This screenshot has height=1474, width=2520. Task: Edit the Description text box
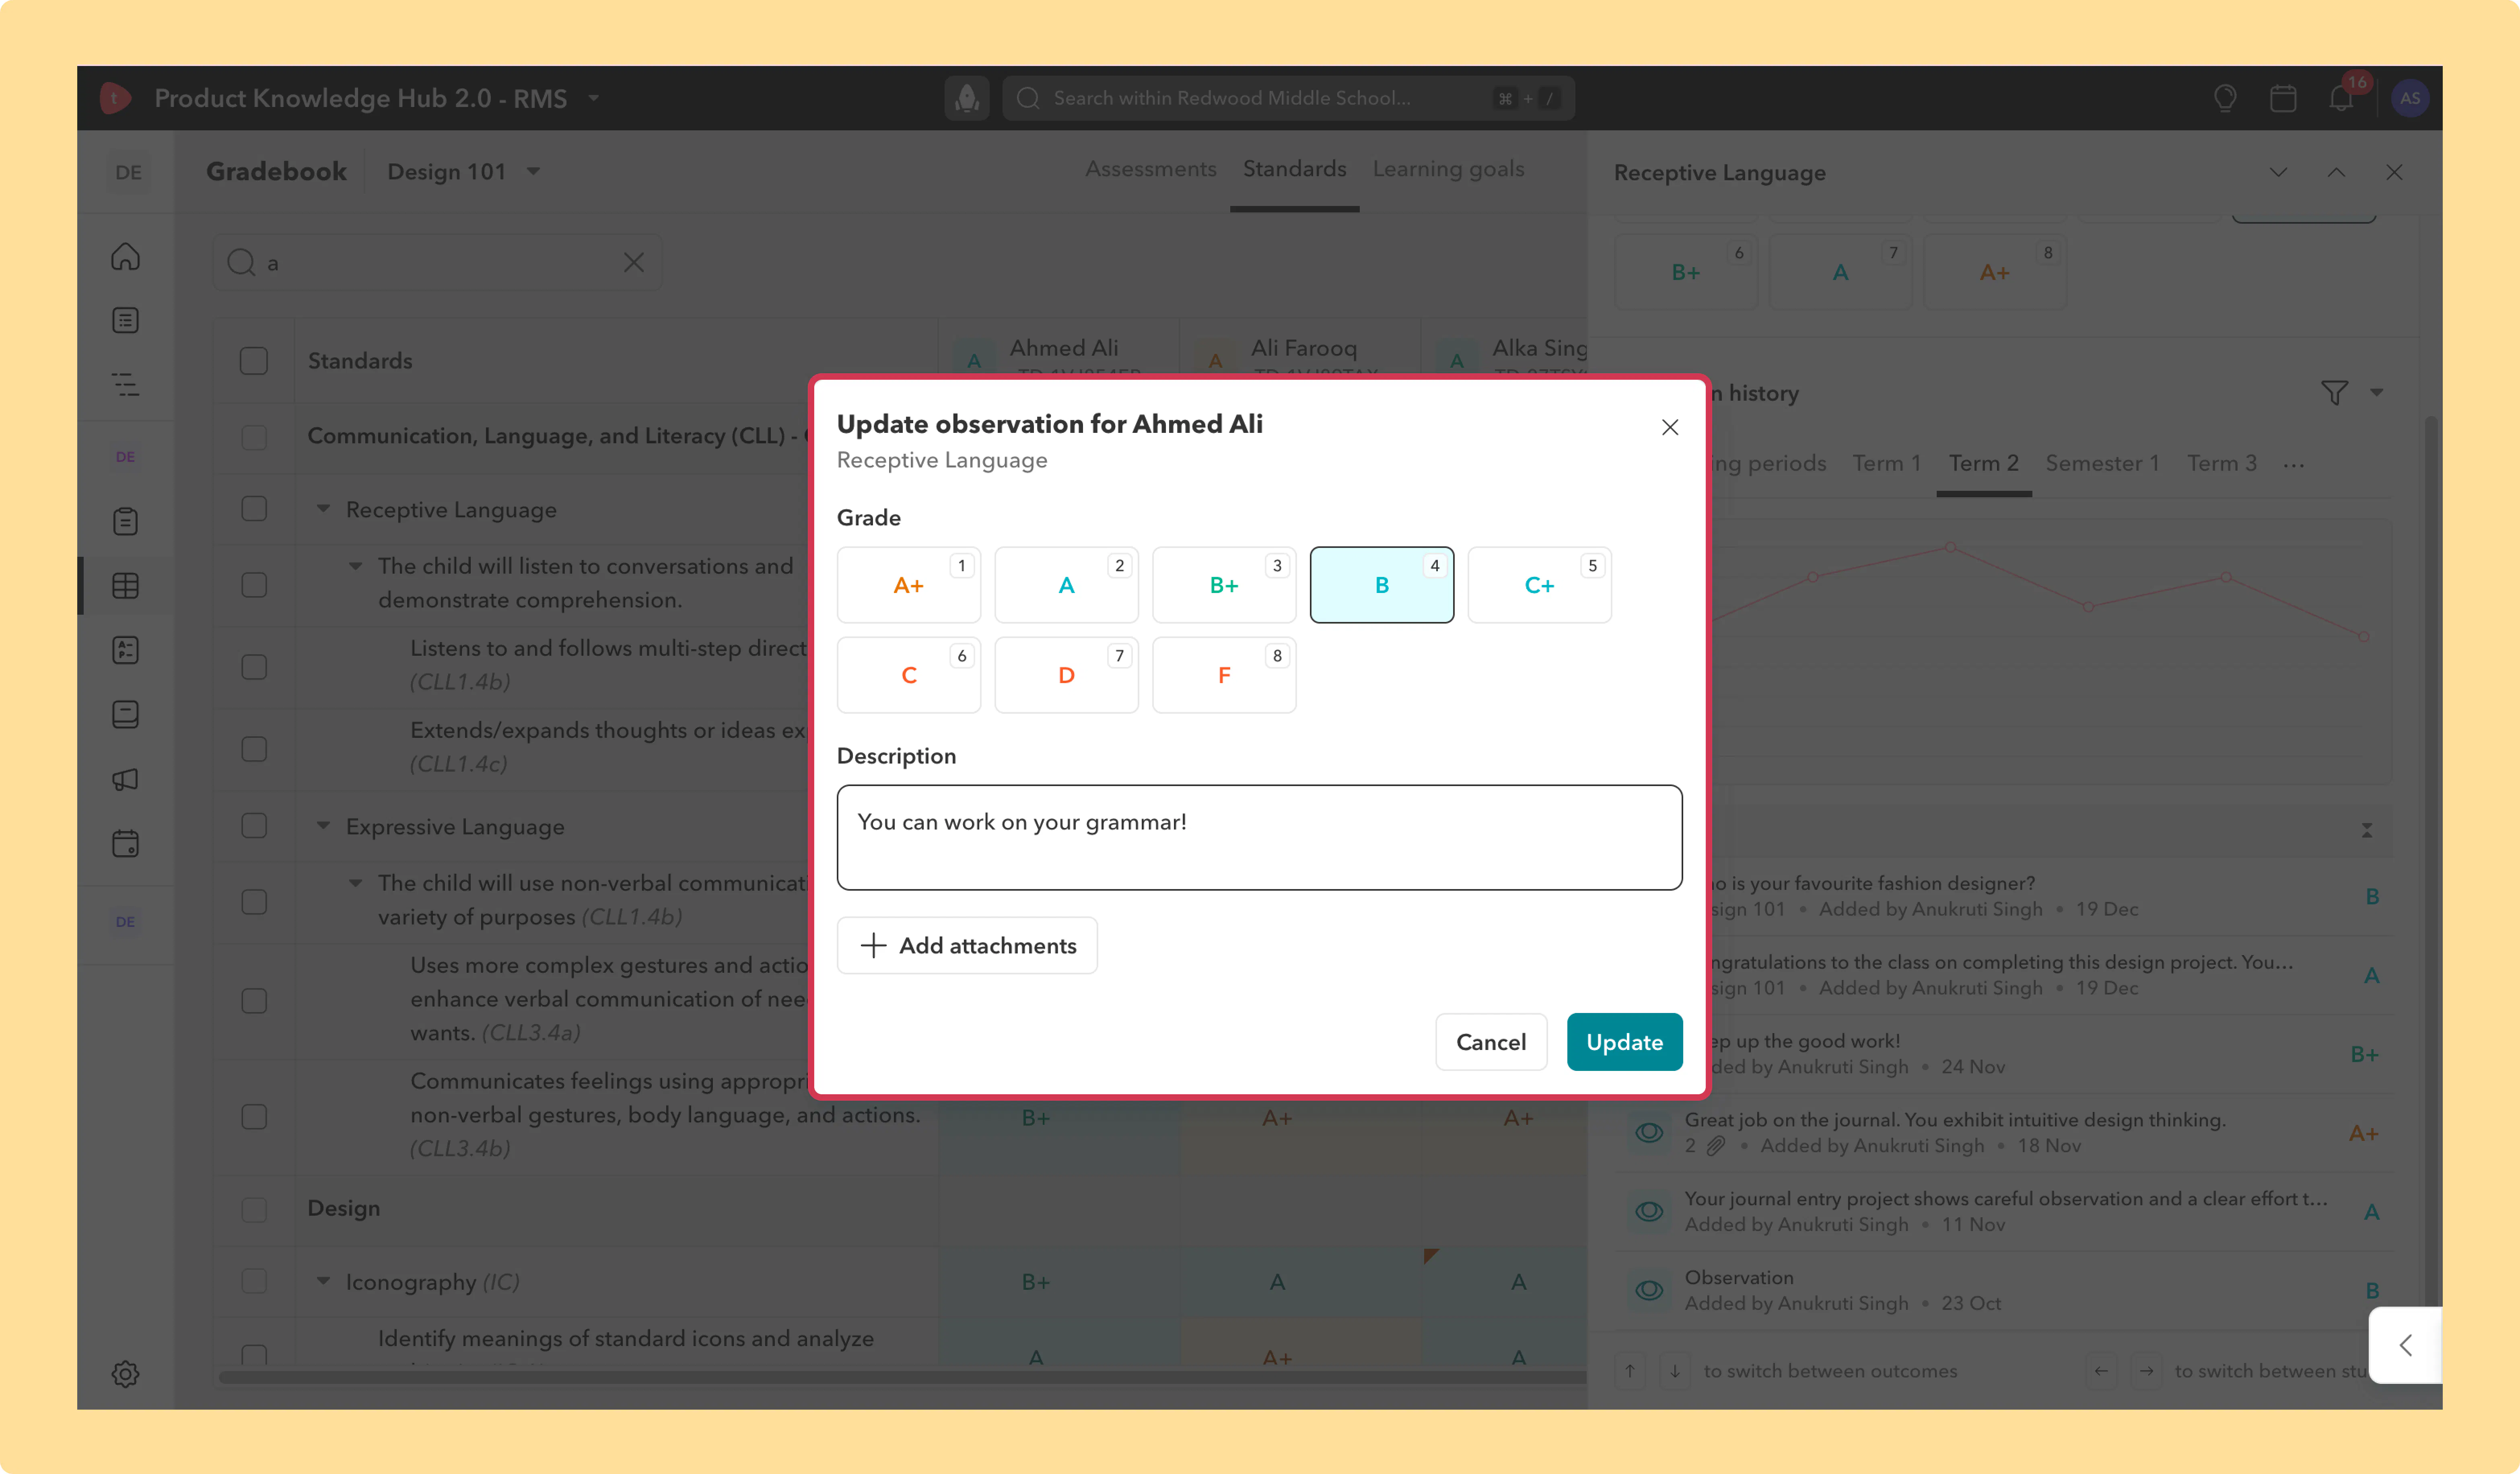[1259, 837]
